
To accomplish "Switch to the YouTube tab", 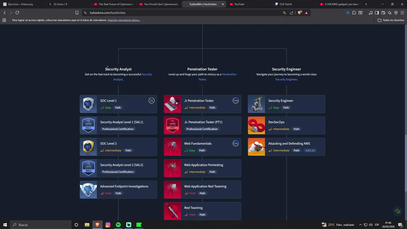I will click(x=249, y=4).
